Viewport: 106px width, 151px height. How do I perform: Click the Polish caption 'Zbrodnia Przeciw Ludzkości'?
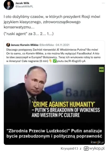38,131
